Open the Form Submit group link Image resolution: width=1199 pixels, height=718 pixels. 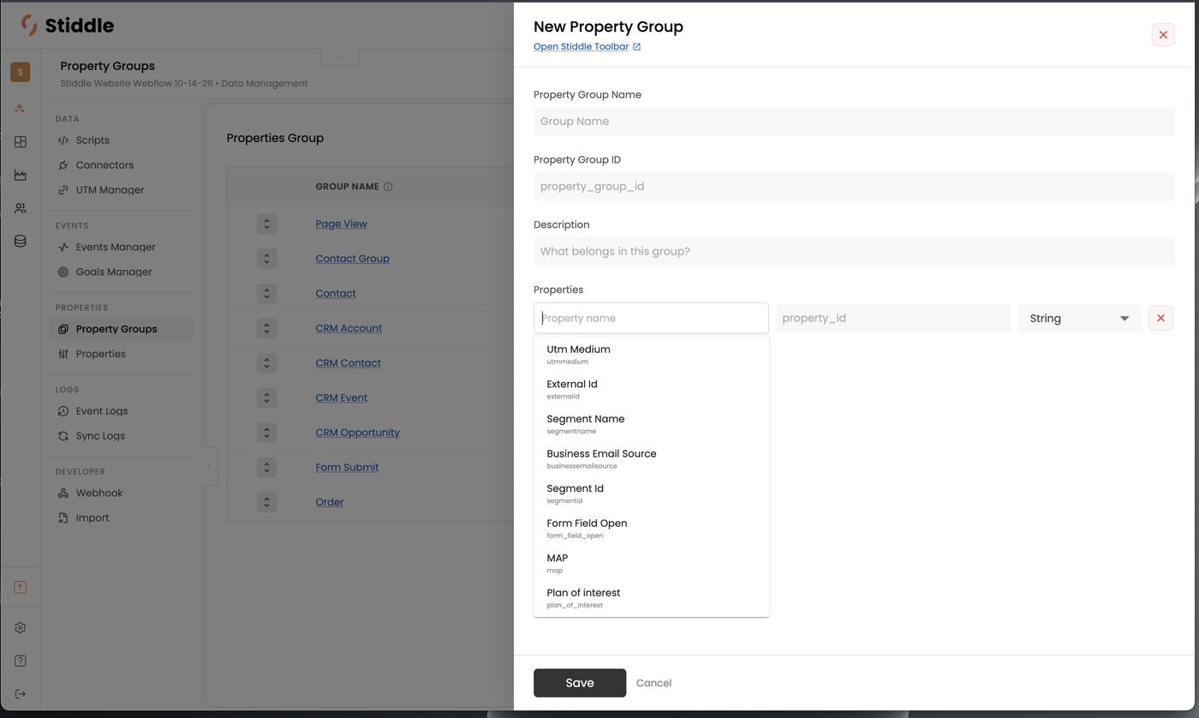click(x=347, y=467)
